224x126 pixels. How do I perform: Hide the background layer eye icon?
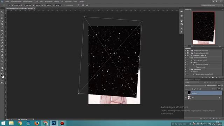coord(186,98)
